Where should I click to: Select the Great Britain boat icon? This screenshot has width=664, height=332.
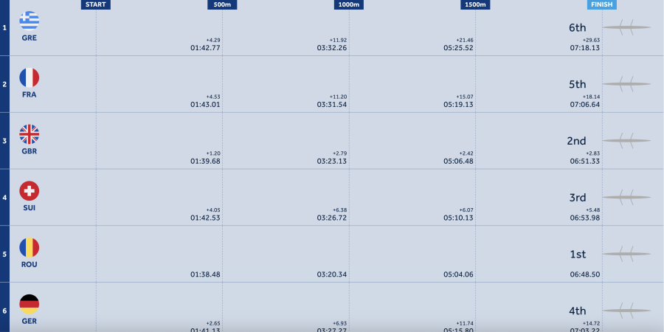click(626, 140)
